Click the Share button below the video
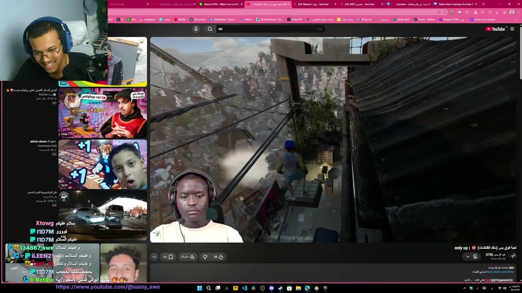The image size is (522, 293). pos(188,257)
